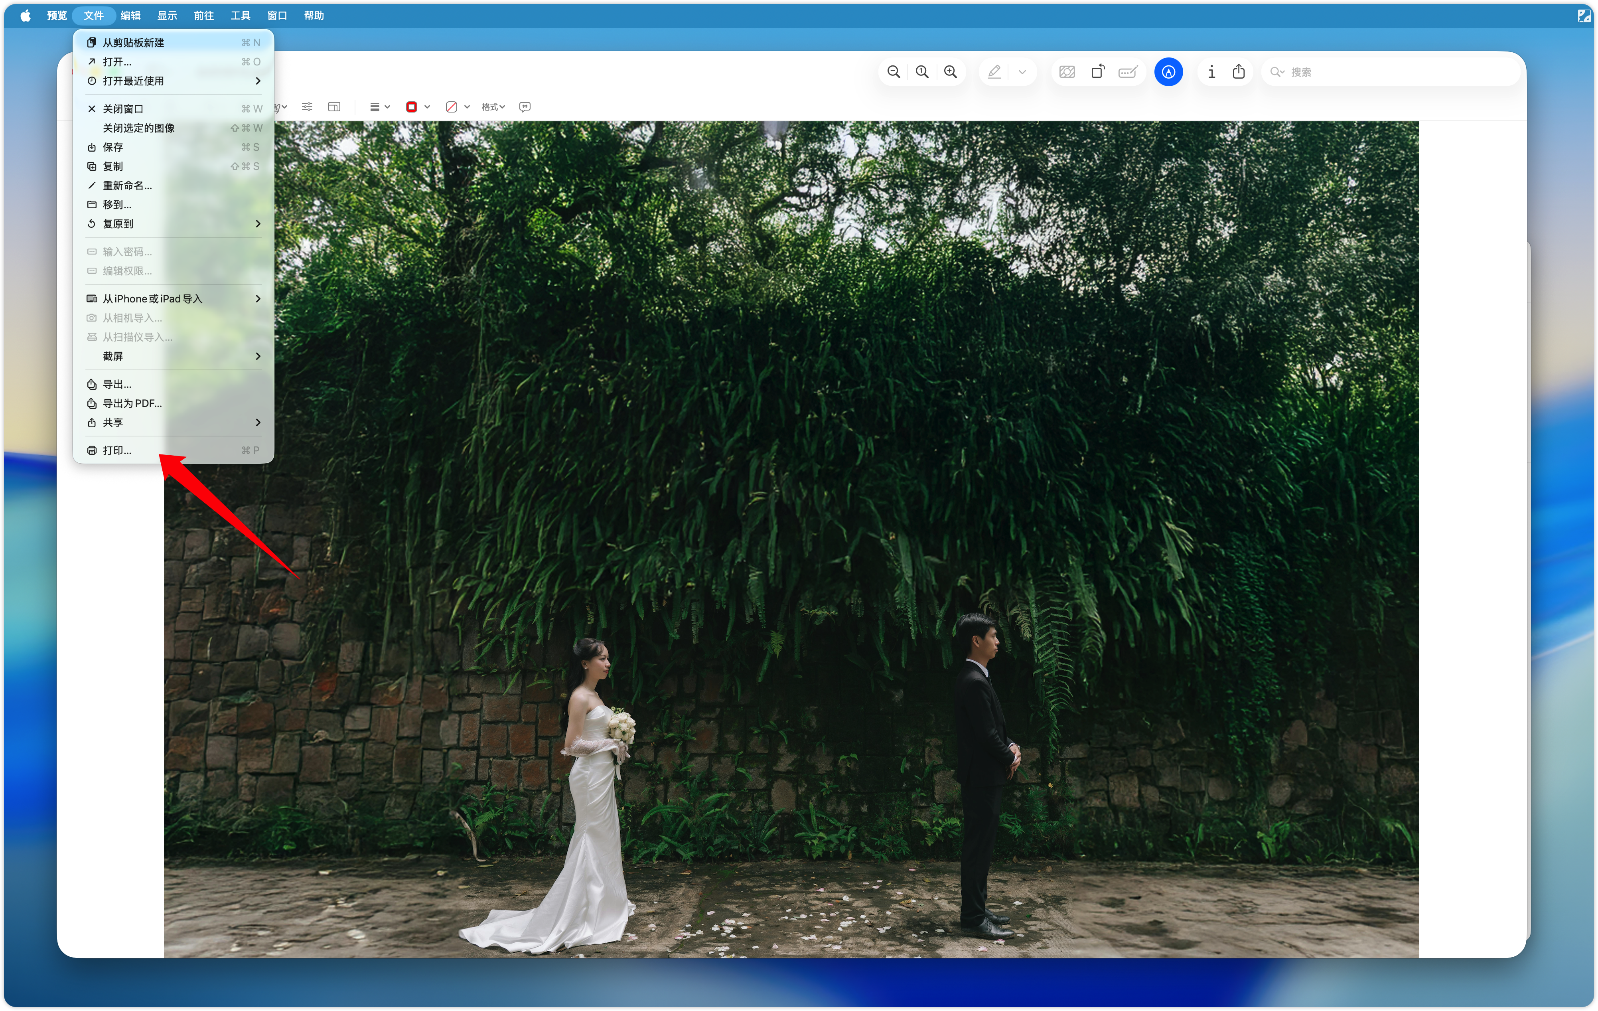Toggle the Markup toolbar button
The height and width of the screenshot is (1011, 1598).
[1168, 72]
